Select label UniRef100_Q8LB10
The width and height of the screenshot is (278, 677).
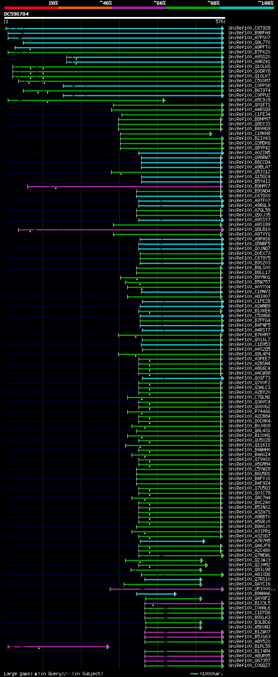pos(249,230)
